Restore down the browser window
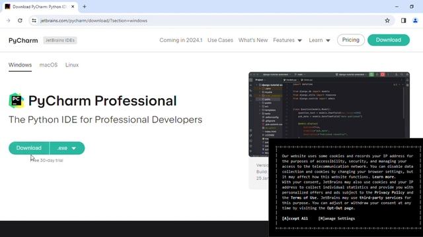This screenshot has width=423, height=237. (411, 7)
